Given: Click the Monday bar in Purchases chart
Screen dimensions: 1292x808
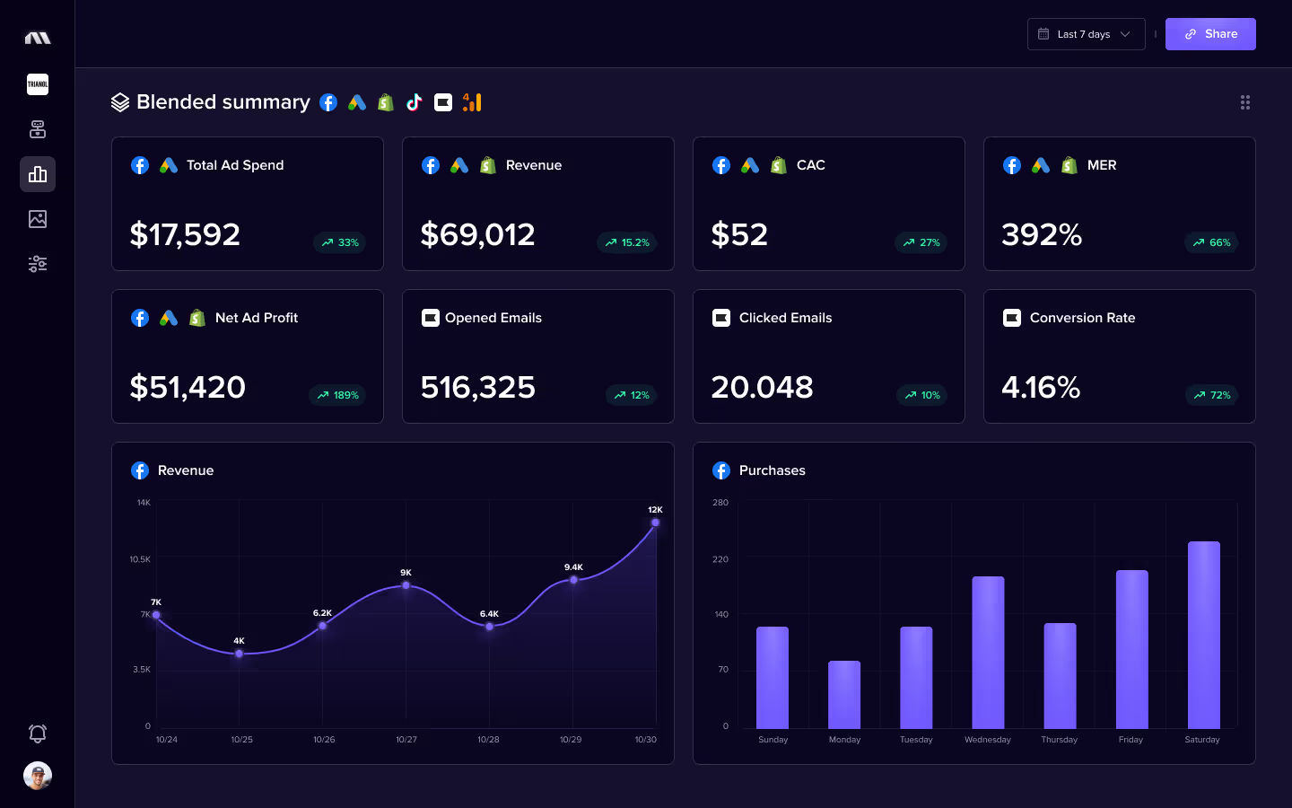Looking at the screenshot, I should [x=844, y=695].
